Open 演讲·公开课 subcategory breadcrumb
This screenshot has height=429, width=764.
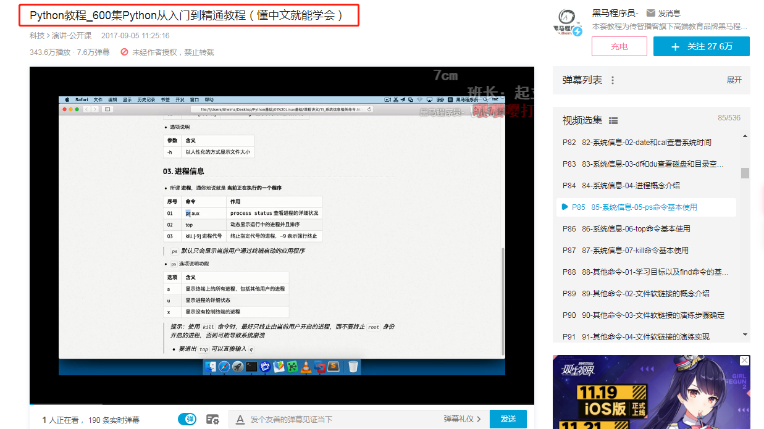click(72, 36)
